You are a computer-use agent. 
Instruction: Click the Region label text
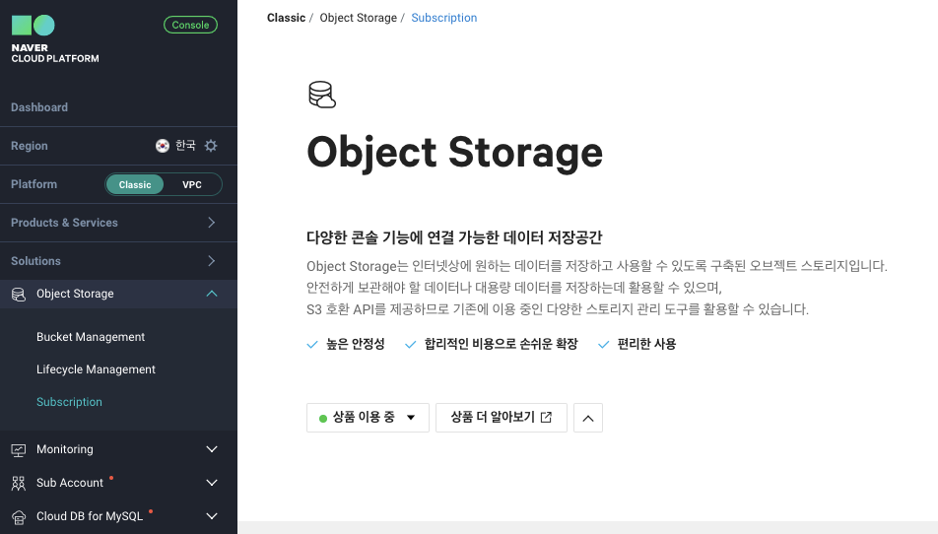30,146
